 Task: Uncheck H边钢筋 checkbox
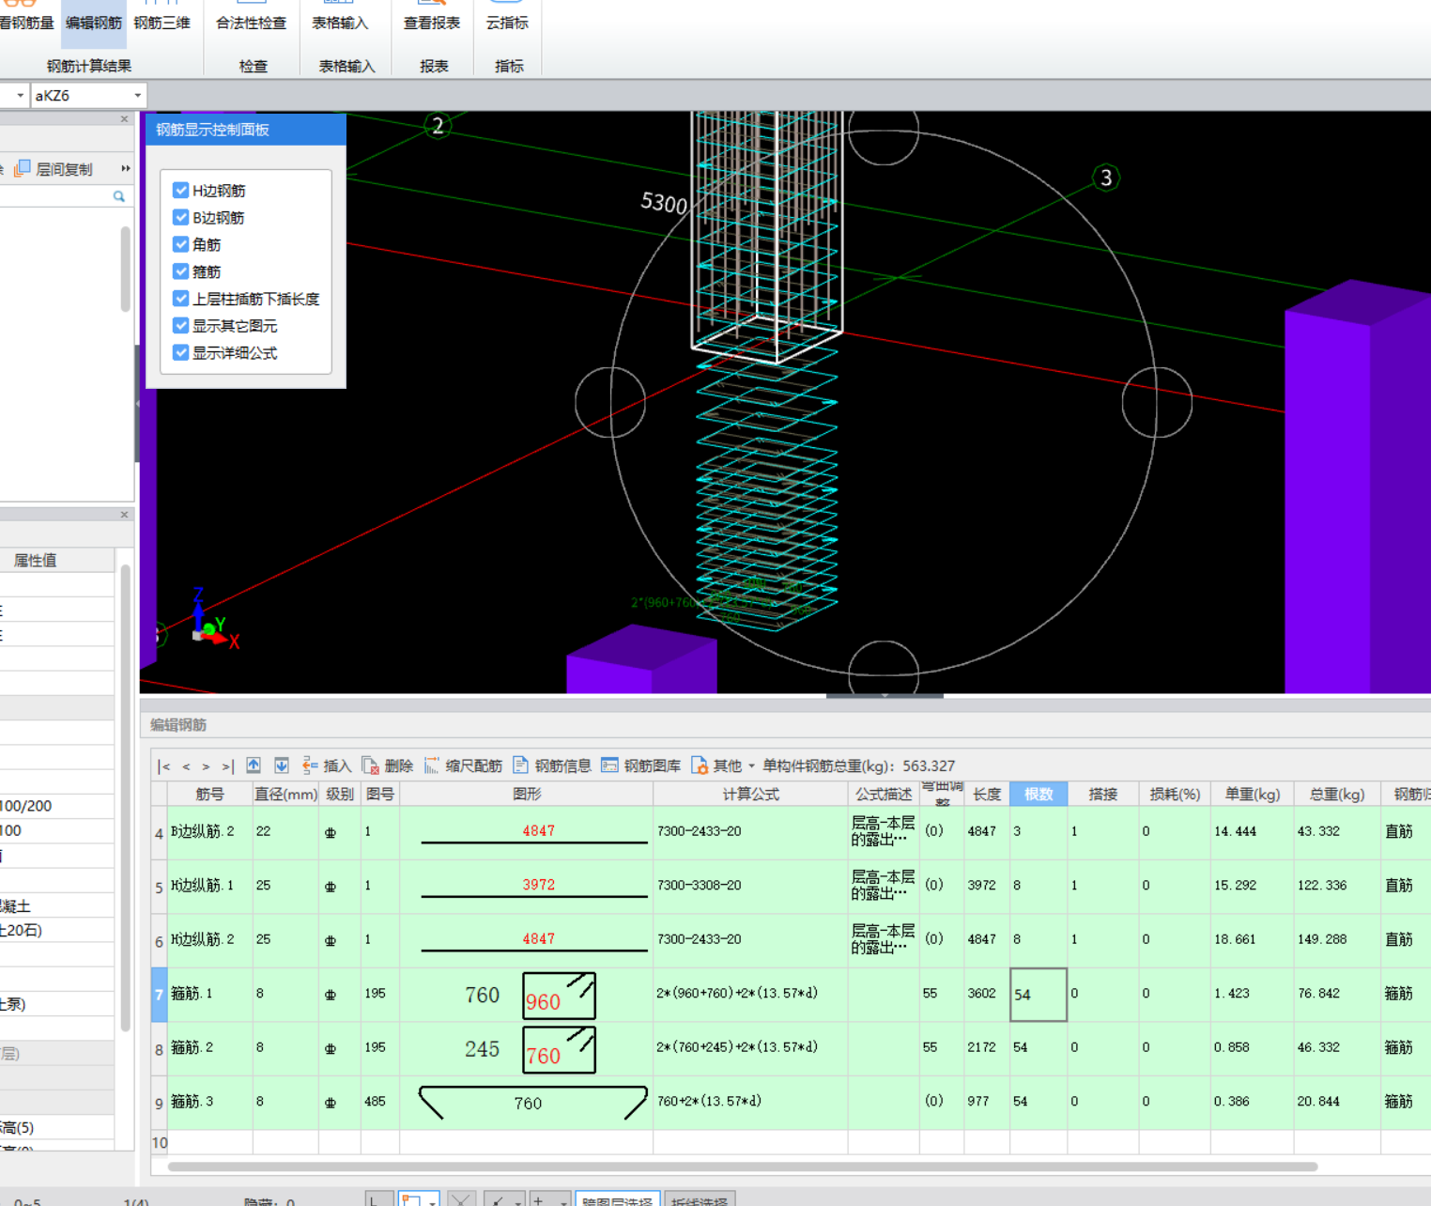[181, 190]
